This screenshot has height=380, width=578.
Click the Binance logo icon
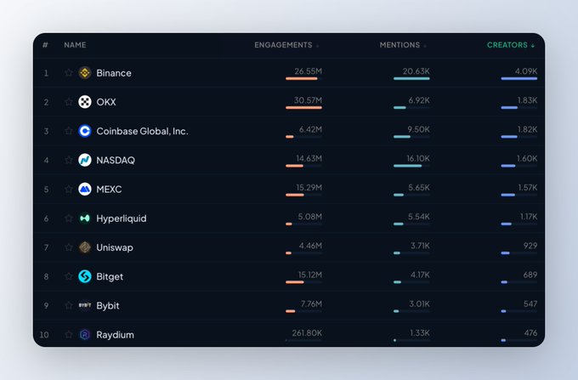[85, 72]
